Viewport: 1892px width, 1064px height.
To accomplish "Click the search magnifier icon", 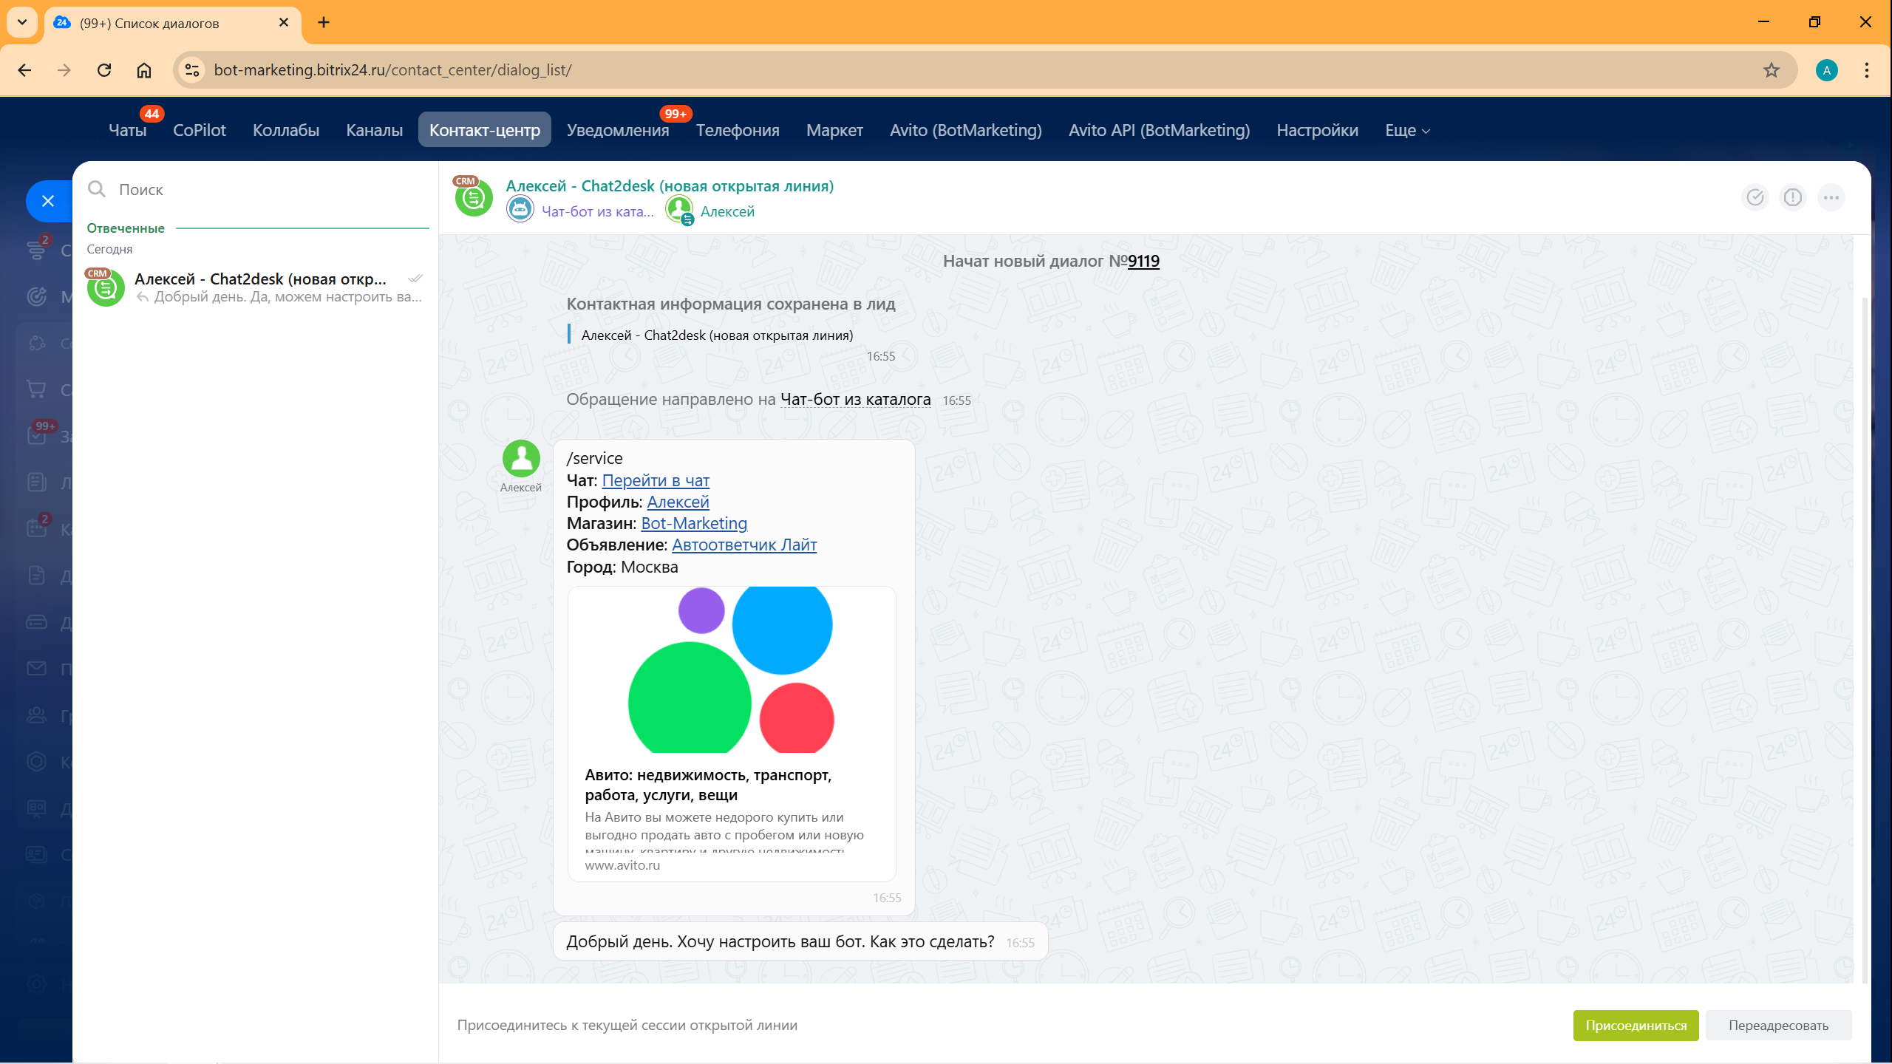I will (97, 189).
